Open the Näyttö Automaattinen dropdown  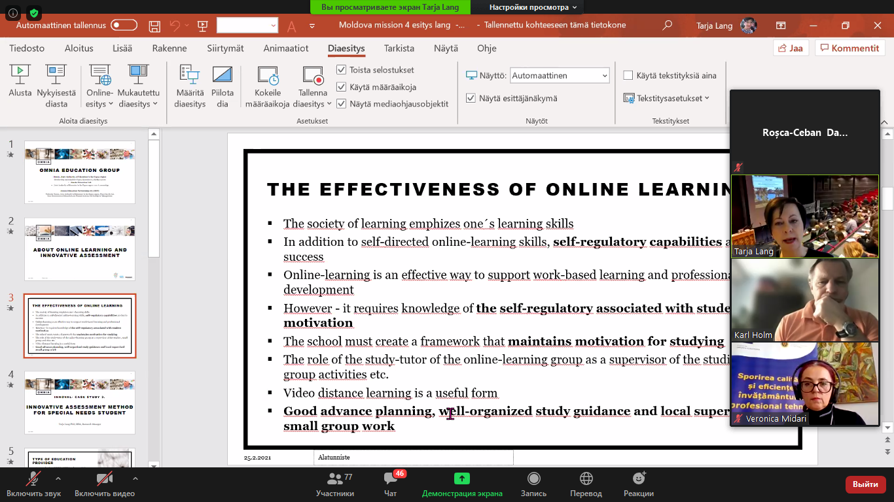(560, 76)
